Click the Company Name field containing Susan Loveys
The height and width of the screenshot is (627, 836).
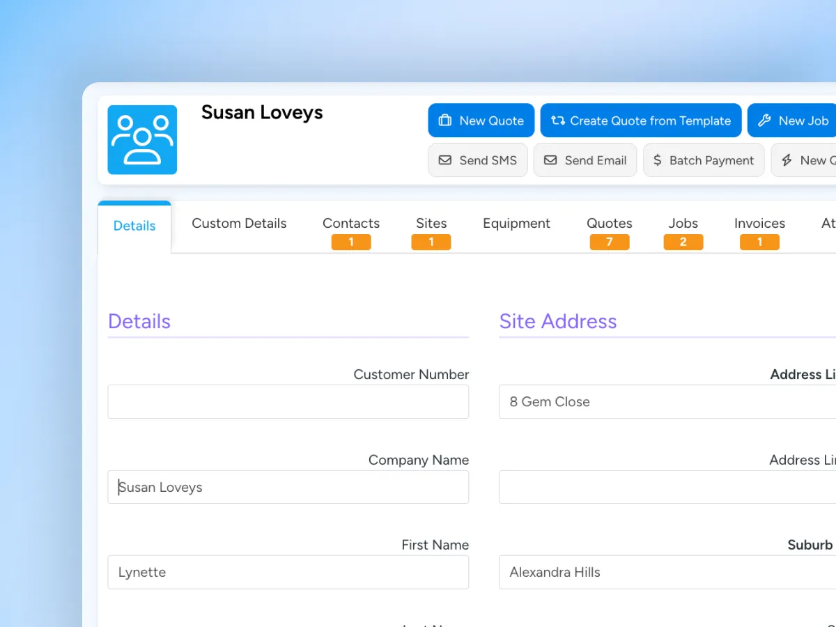(288, 487)
